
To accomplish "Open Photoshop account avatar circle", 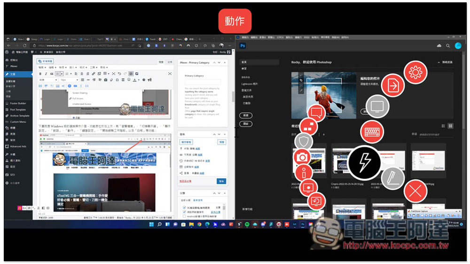I will [x=458, y=46].
